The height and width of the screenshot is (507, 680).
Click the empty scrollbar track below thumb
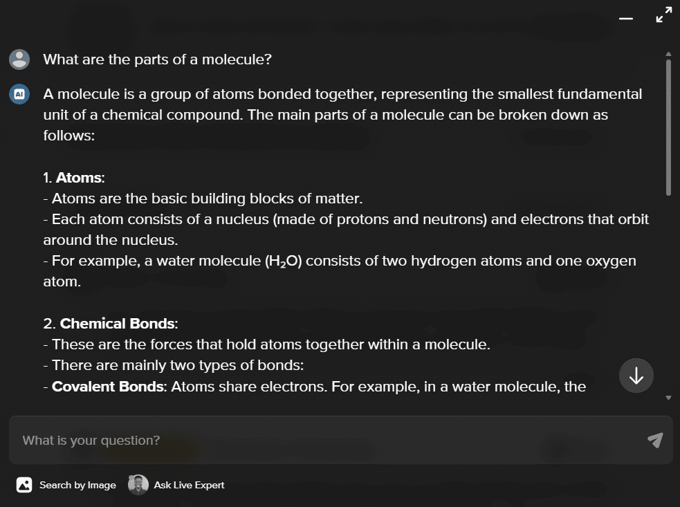click(668, 295)
